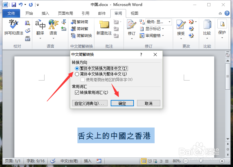
Task: Click the delete comment icon in 批注 group
Action: 116,22
